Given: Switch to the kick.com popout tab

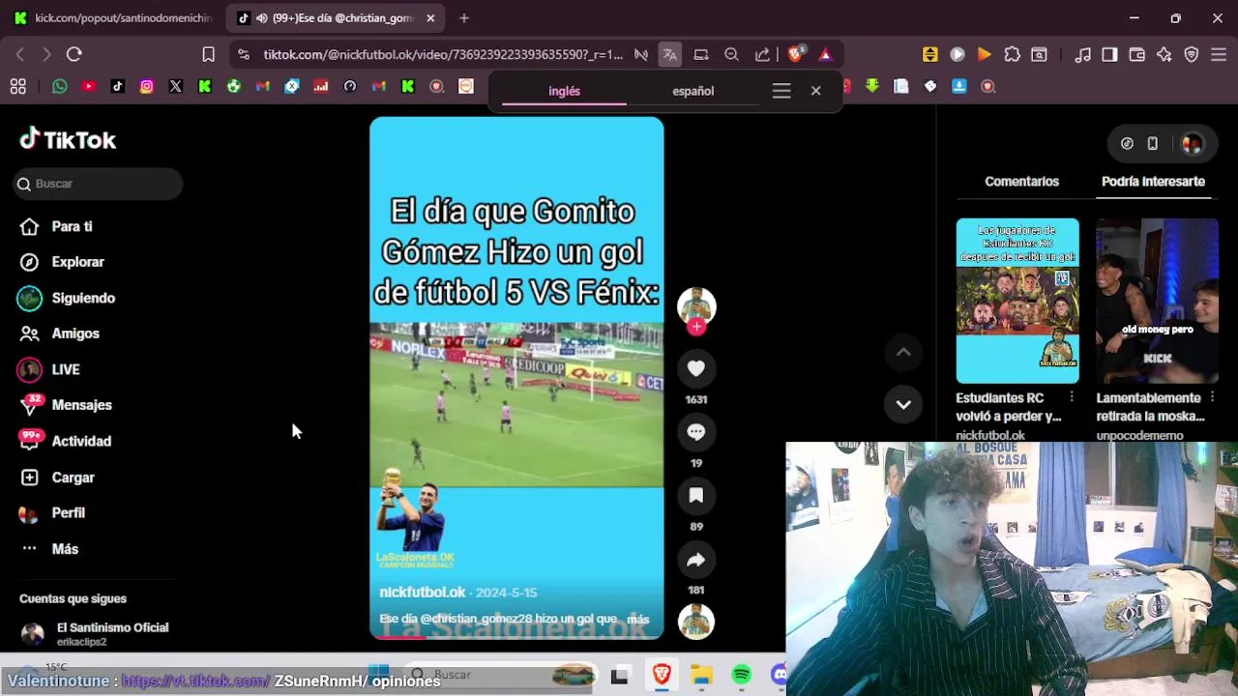Looking at the screenshot, I should coord(111,17).
